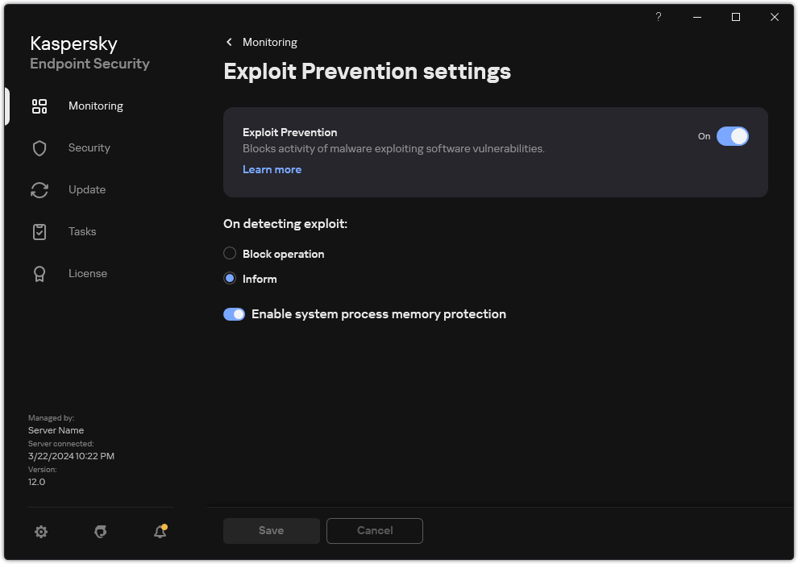This screenshot has height=564, width=798.
Task: Open the Update section icon
Action: [39, 189]
